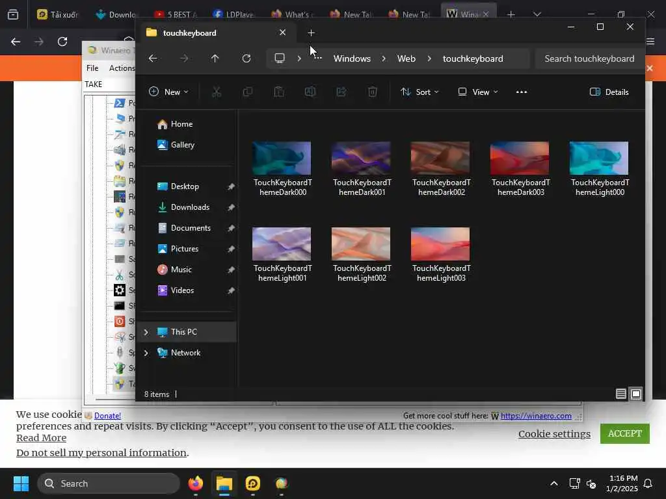Go back in File Explorer navigation

click(153, 58)
